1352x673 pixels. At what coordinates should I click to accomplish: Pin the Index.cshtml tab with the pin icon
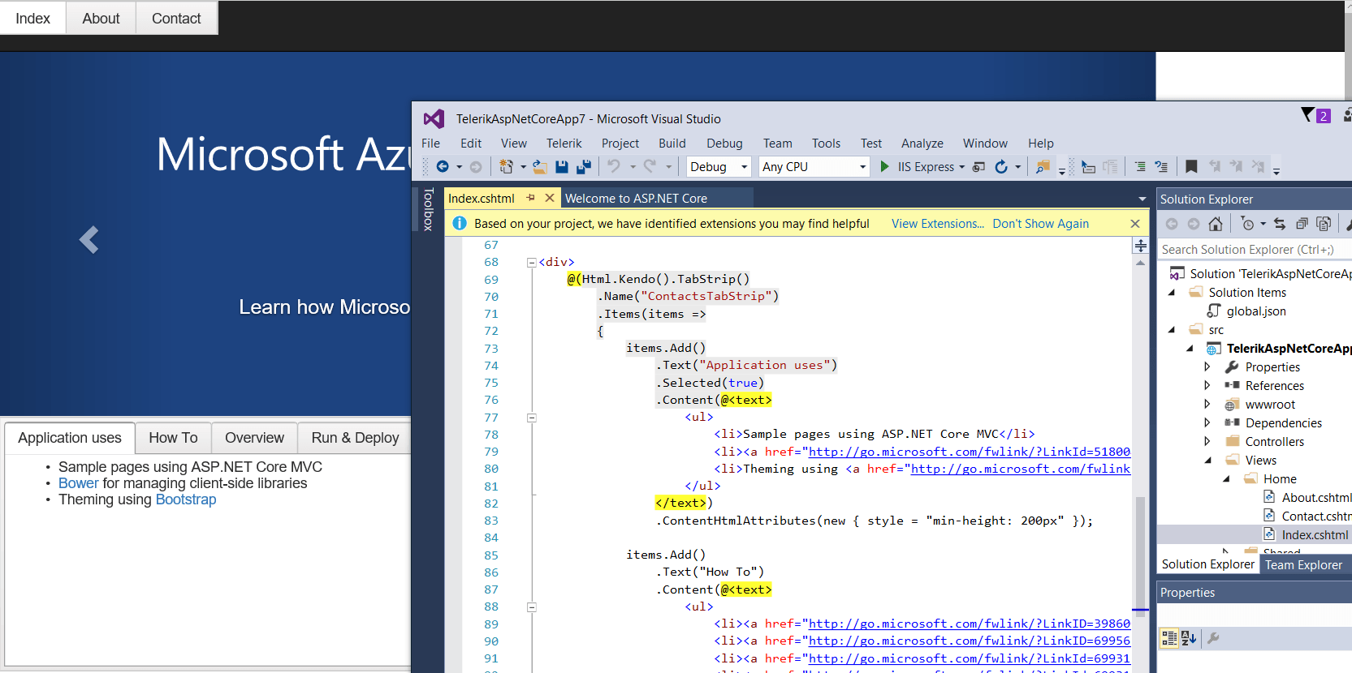(x=530, y=198)
